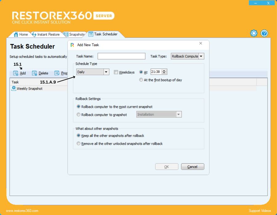
Task: Open the help question mark icon
Action: pos(264,33)
